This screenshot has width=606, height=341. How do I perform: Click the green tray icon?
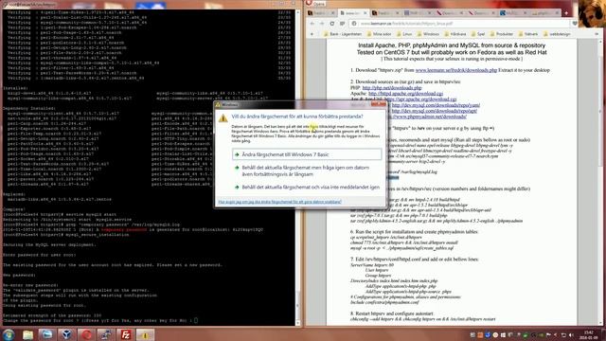[x=526, y=334]
